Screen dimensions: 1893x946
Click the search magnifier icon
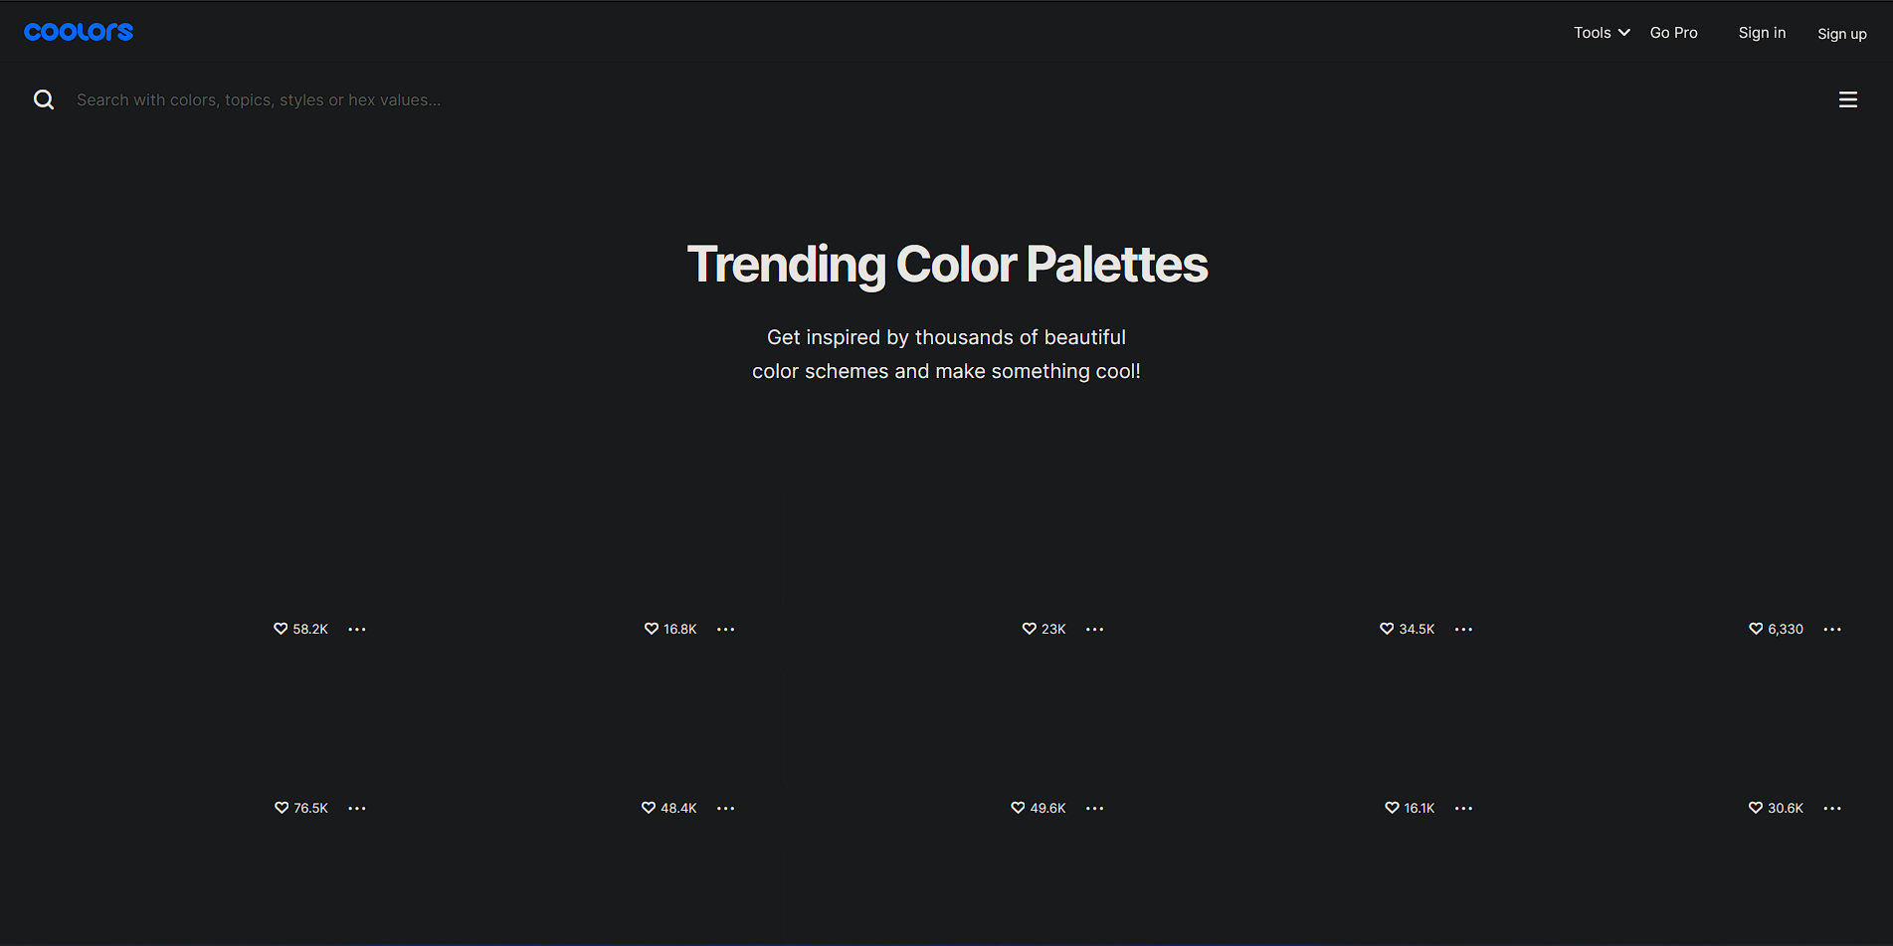(44, 99)
